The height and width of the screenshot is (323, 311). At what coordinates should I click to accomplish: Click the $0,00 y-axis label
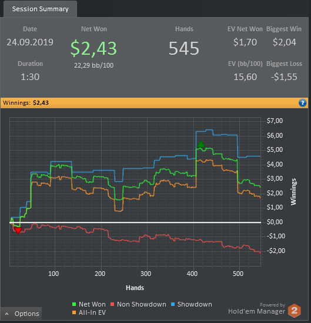[x=275, y=222]
